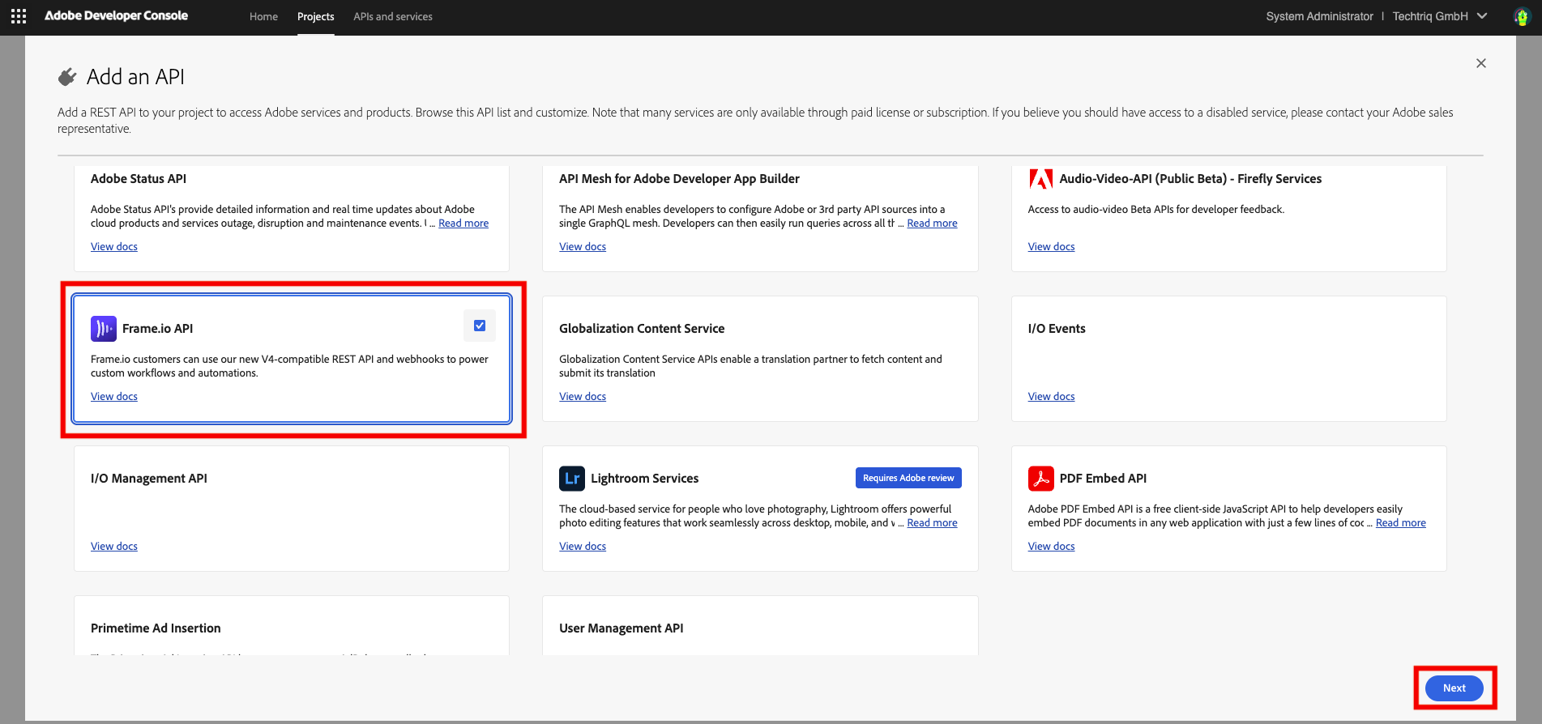Open the user profile avatar

click(1522, 16)
